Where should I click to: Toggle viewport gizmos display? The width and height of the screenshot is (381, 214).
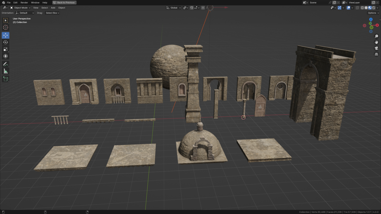point(339,8)
